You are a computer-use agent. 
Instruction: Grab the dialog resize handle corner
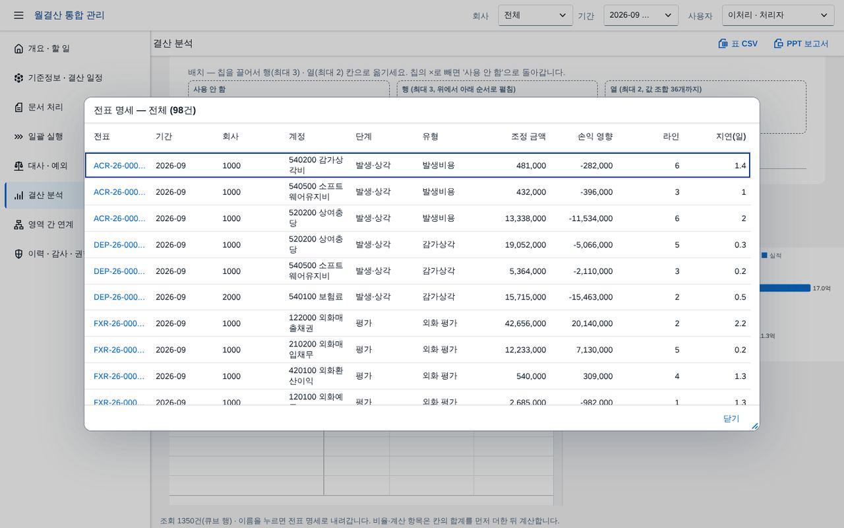(x=755, y=426)
